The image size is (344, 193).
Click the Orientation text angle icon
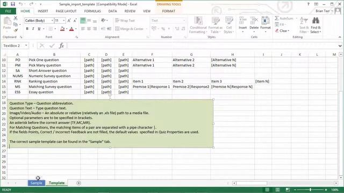pyautogui.click(x=103, y=20)
